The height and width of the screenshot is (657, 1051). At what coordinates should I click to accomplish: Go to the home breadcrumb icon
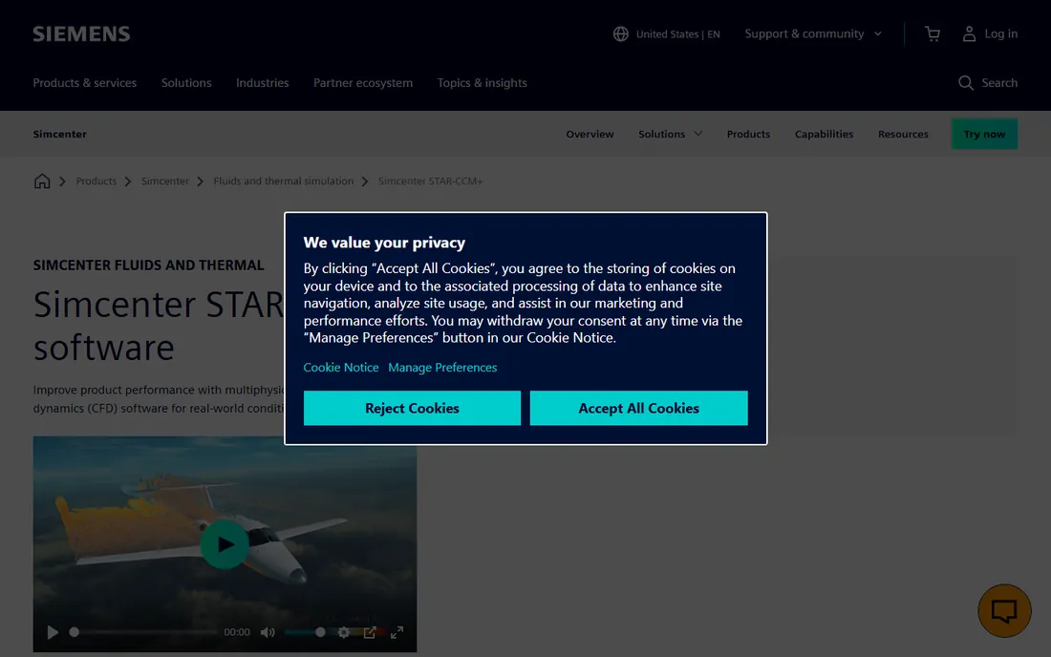tap(41, 180)
